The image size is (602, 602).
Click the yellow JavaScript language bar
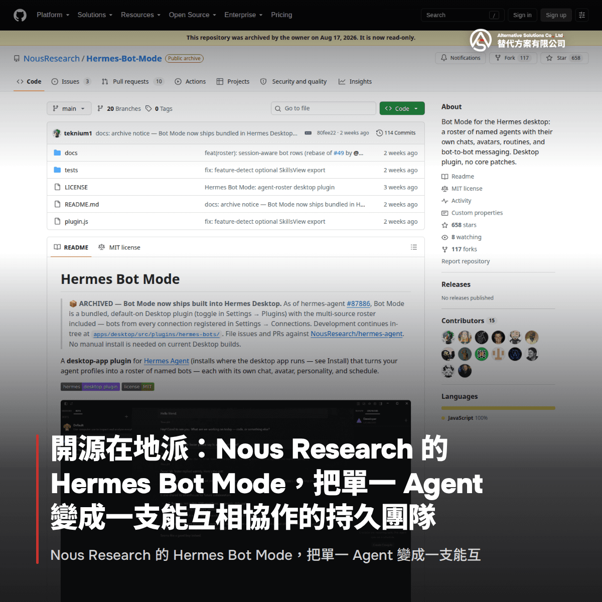click(498, 408)
